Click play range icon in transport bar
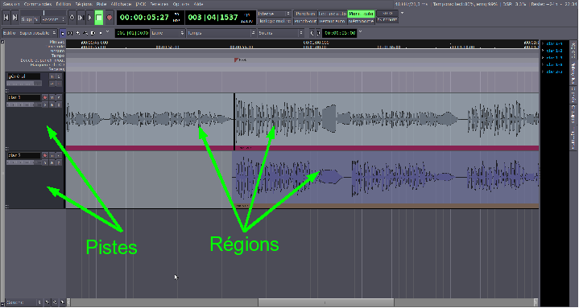The width and height of the screenshot is (579, 308). click(81, 18)
